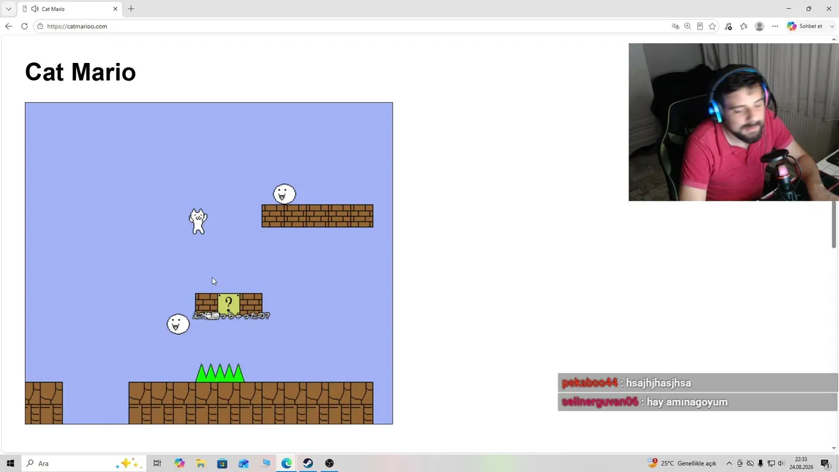Open OBS Studio from the taskbar
The width and height of the screenshot is (839, 472).
(330, 463)
